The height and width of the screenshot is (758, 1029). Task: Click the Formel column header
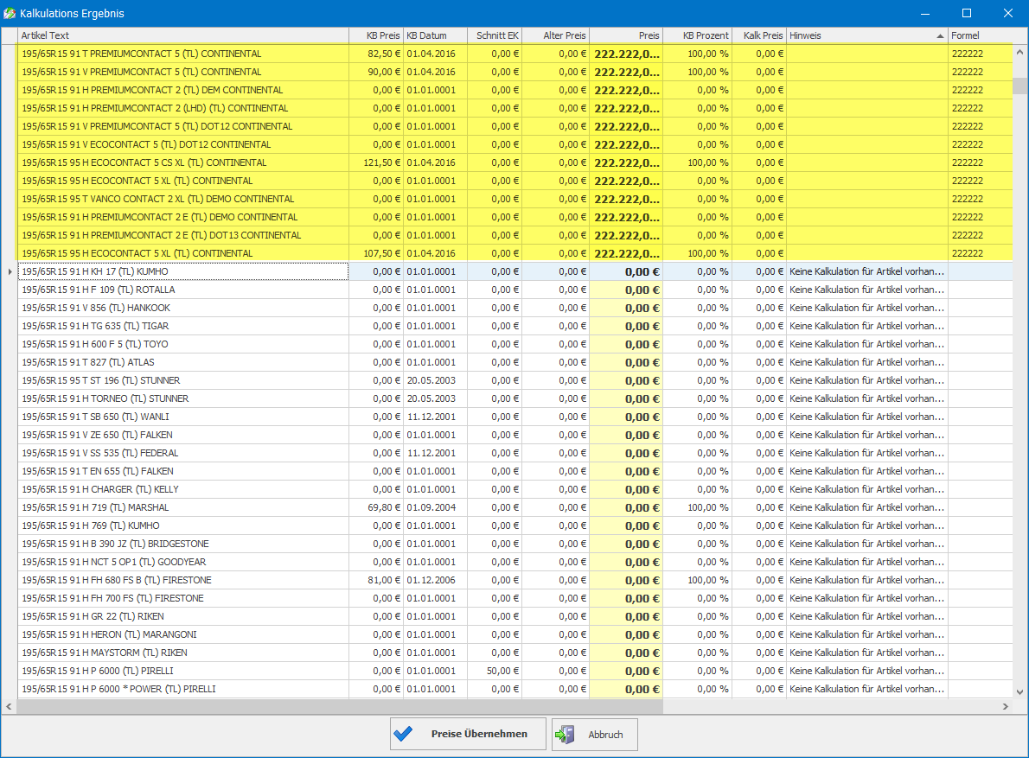coord(981,35)
